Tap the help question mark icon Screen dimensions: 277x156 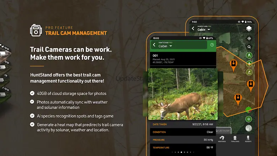pos(212,45)
